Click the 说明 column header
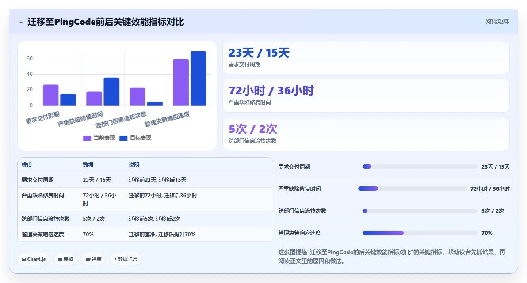Image resolution: width=527 pixels, height=283 pixels. (134, 165)
